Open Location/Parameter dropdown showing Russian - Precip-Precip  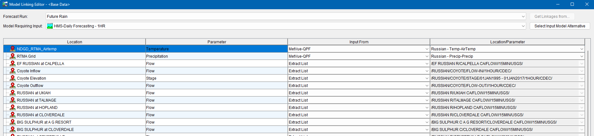[x=582, y=56]
